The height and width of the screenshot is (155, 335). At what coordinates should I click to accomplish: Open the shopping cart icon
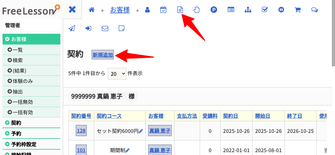pos(297,10)
